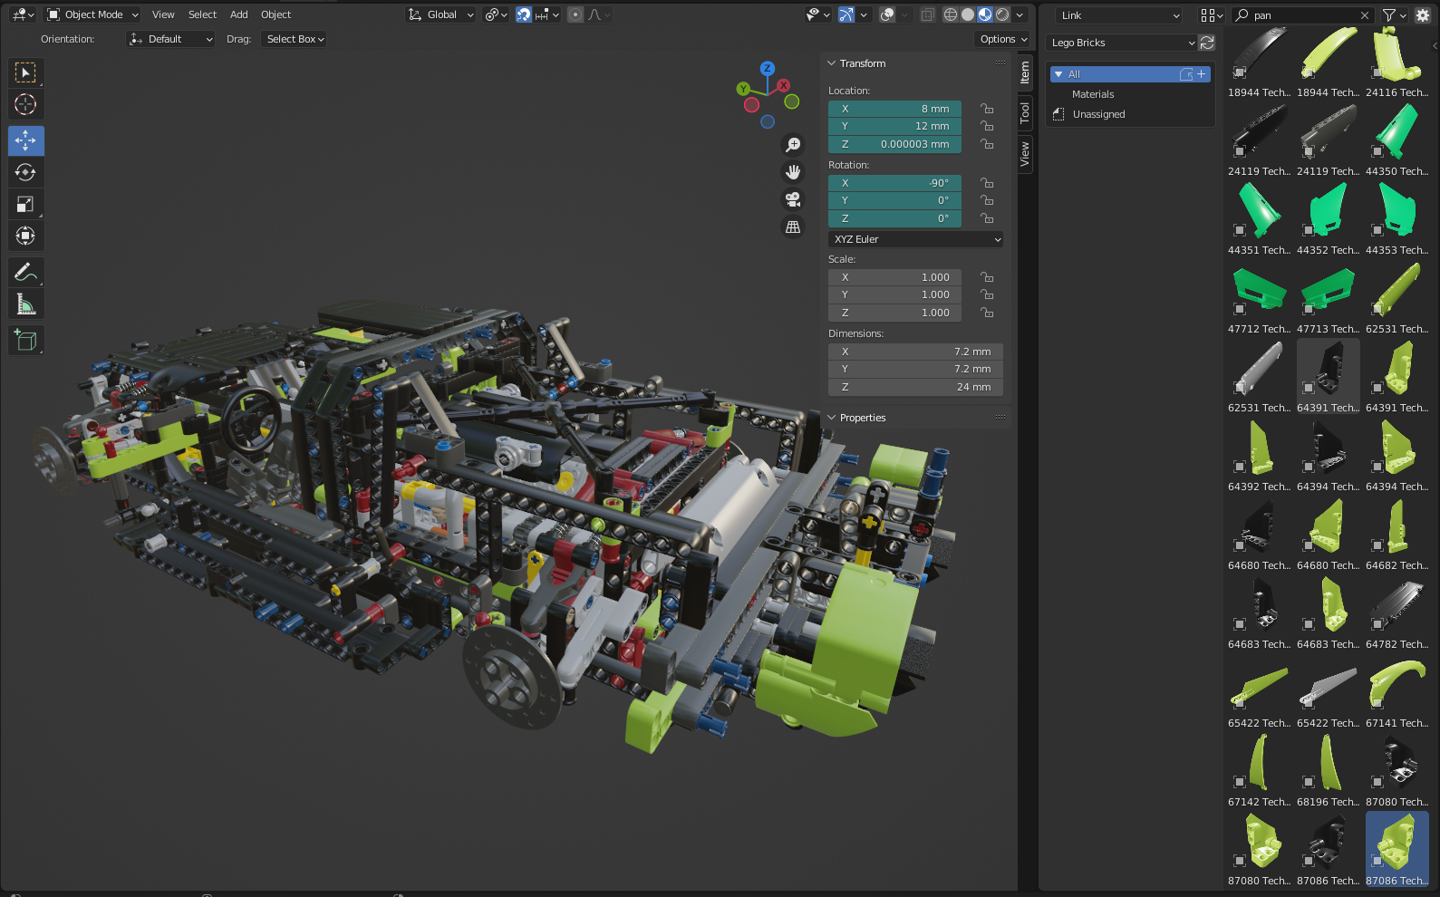Lock Location Z value
Viewport: 1440px width, 897px height.
(x=987, y=144)
